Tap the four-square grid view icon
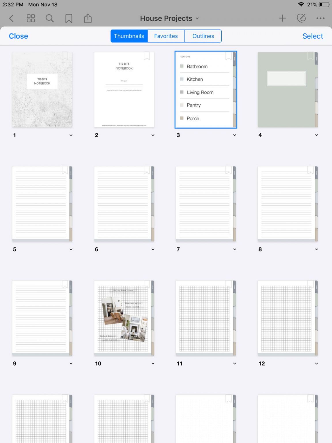The image size is (332, 443). pyautogui.click(x=31, y=18)
